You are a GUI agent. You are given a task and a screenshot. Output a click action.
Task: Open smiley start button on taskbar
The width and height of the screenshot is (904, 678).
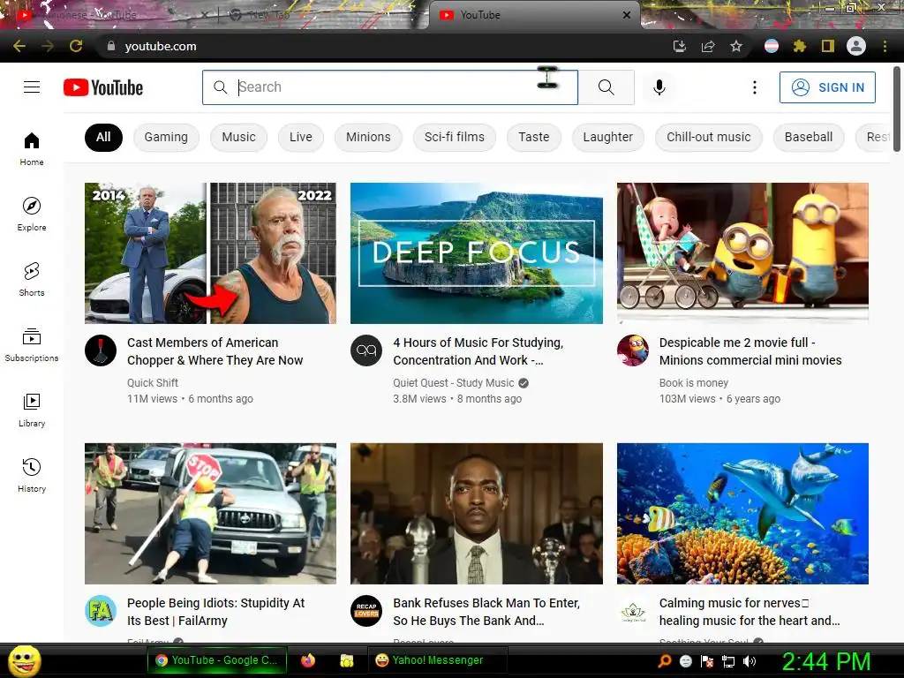(x=24, y=660)
